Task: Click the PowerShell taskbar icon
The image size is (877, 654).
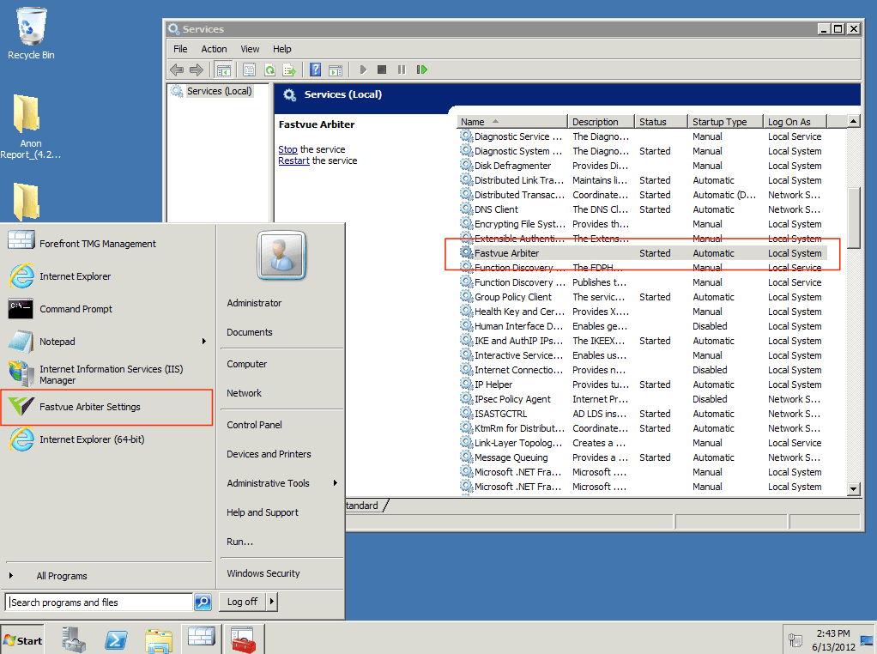Action: (116, 639)
